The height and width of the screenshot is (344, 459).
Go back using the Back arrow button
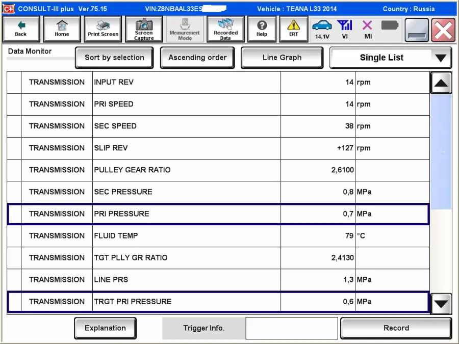[21, 29]
